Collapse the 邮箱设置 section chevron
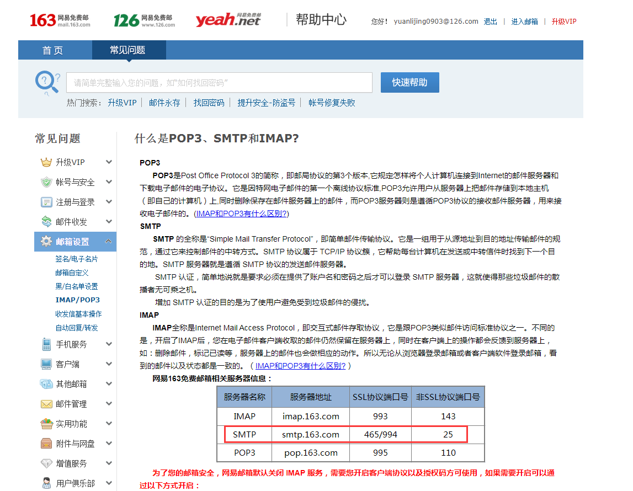The width and height of the screenshot is (633, 491). click(x=109, y=241)
